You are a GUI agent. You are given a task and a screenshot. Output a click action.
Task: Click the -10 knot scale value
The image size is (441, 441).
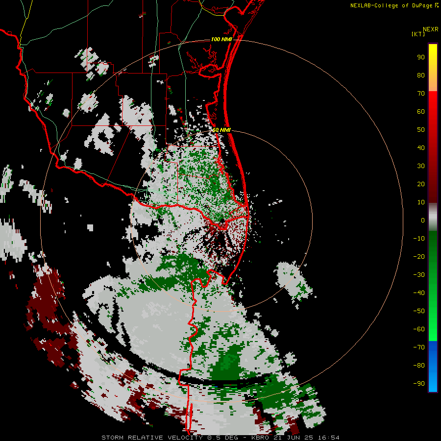(419, 239)
